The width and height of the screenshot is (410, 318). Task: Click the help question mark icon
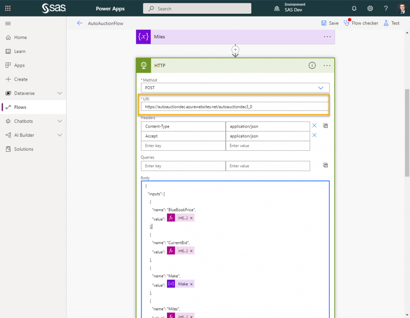point(386,8)
